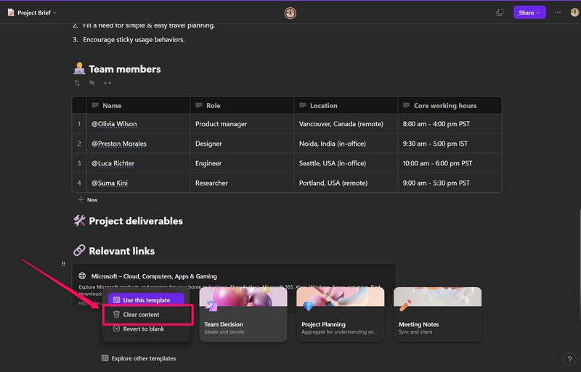Open the three-dot more options menu

(558, 12)
